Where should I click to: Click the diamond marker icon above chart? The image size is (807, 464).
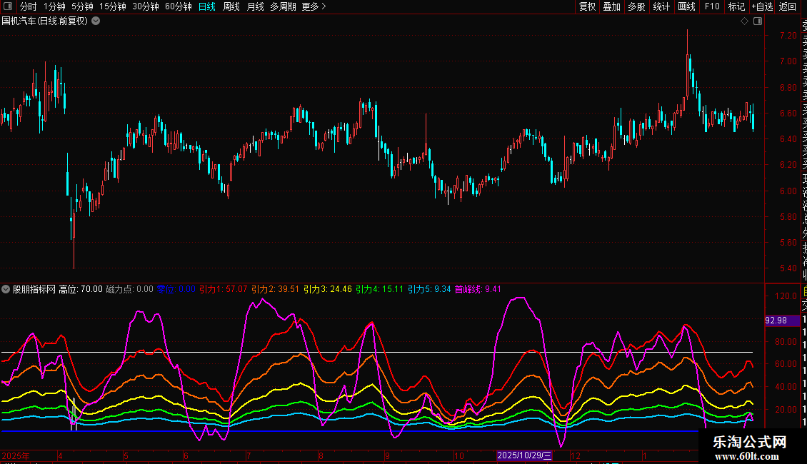coord(744,21)
